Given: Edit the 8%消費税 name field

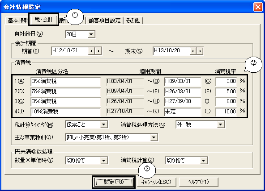Looking at the screenshot, I should (x=66, y=102).
